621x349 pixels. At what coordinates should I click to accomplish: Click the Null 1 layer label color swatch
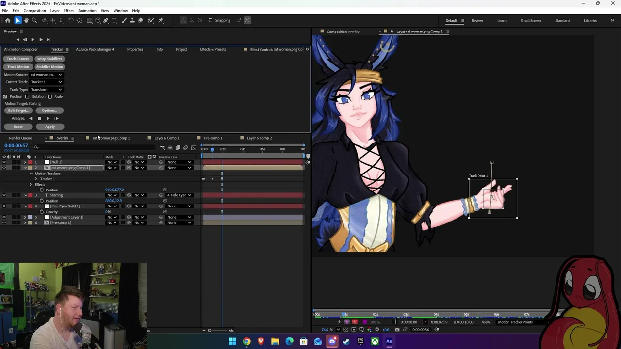click(30, 162)
